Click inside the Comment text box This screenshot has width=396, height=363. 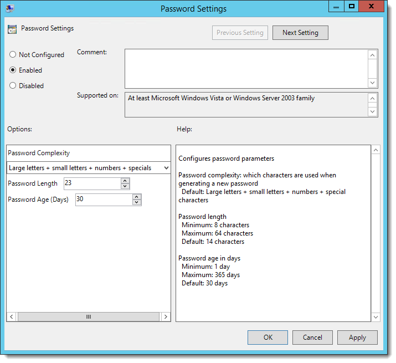(x=246, y=68)
